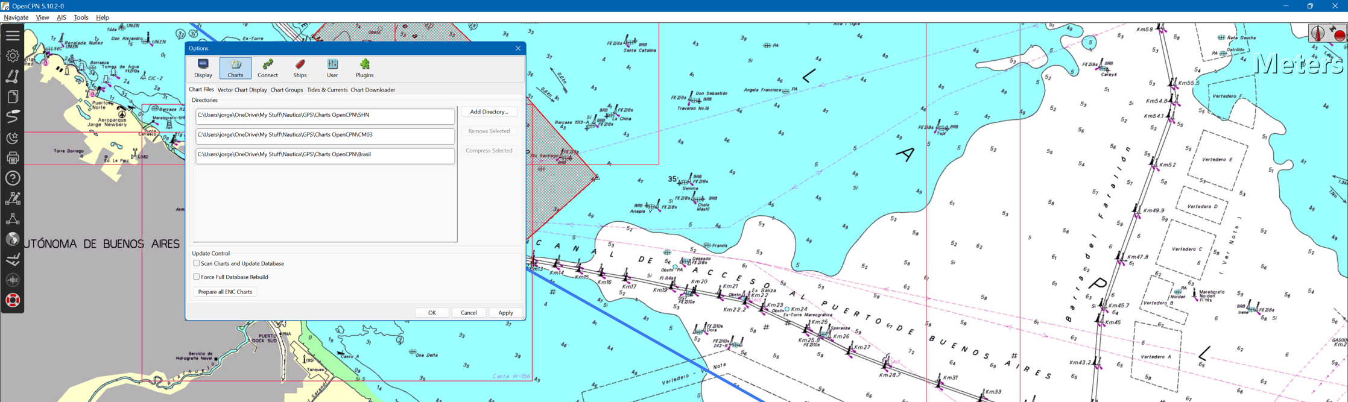The height and width of the screenshot is (402, 1348).
Task: Drop a Man Overboard lifebuoy marker
Action: [13, 300]
